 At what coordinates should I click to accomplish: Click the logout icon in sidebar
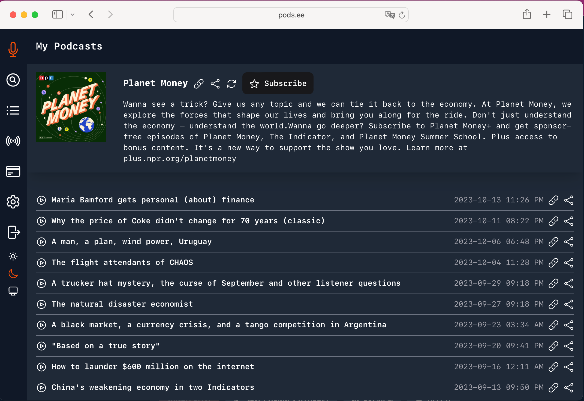(x=14, y=232)
